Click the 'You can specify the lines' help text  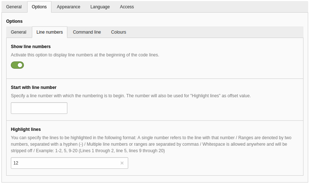tap(151, 144)
